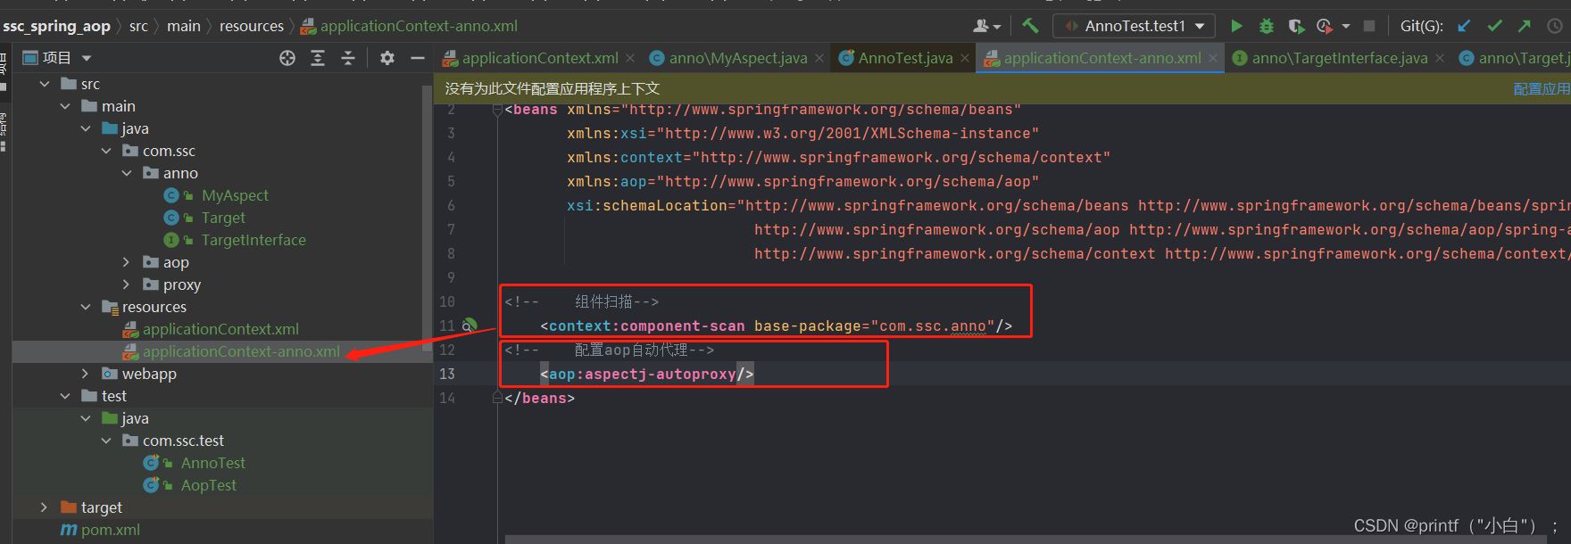Expand all nodes in project tree
The width and height of the screenshot is (1571, 544).
click(318, 58)
